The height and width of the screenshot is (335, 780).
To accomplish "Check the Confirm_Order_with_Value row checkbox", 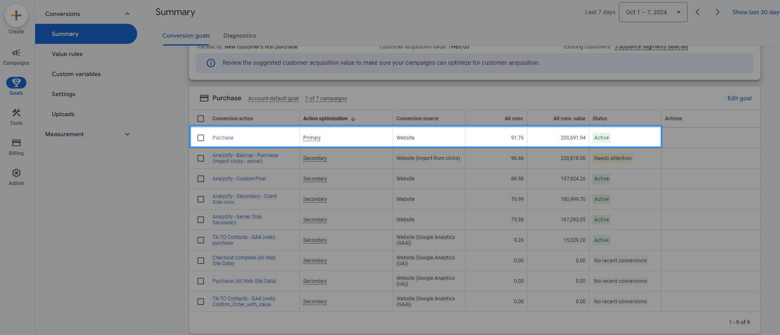I will (x=201, y=302).
